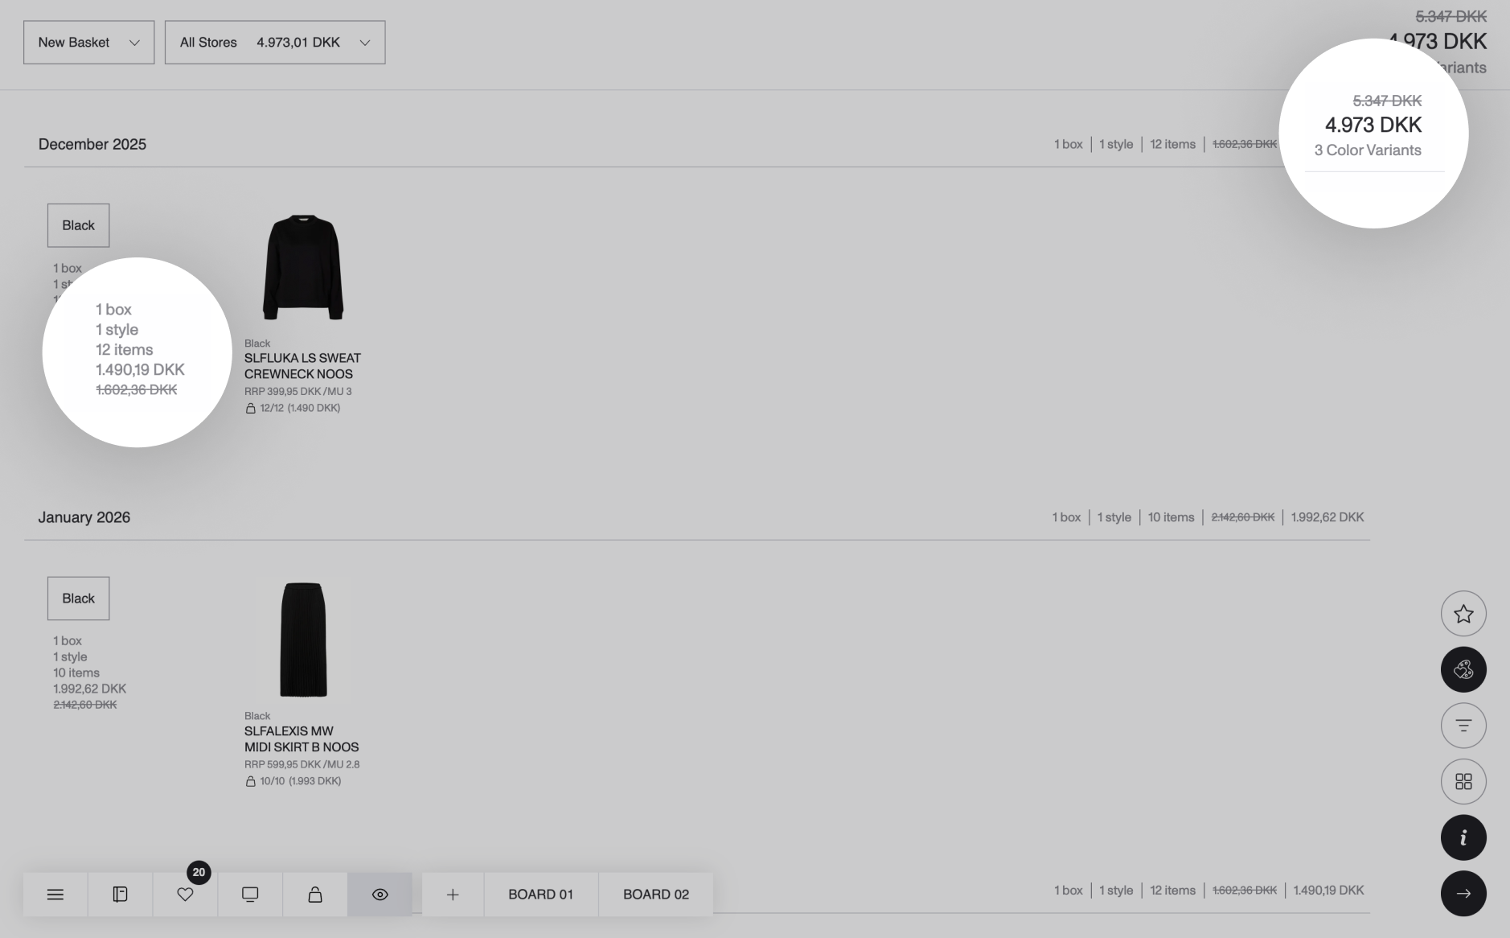Click 2.142,60 DKK struck price in January header
The height and width of the screenshot is (938, 1510).
tap(1243, 517)
